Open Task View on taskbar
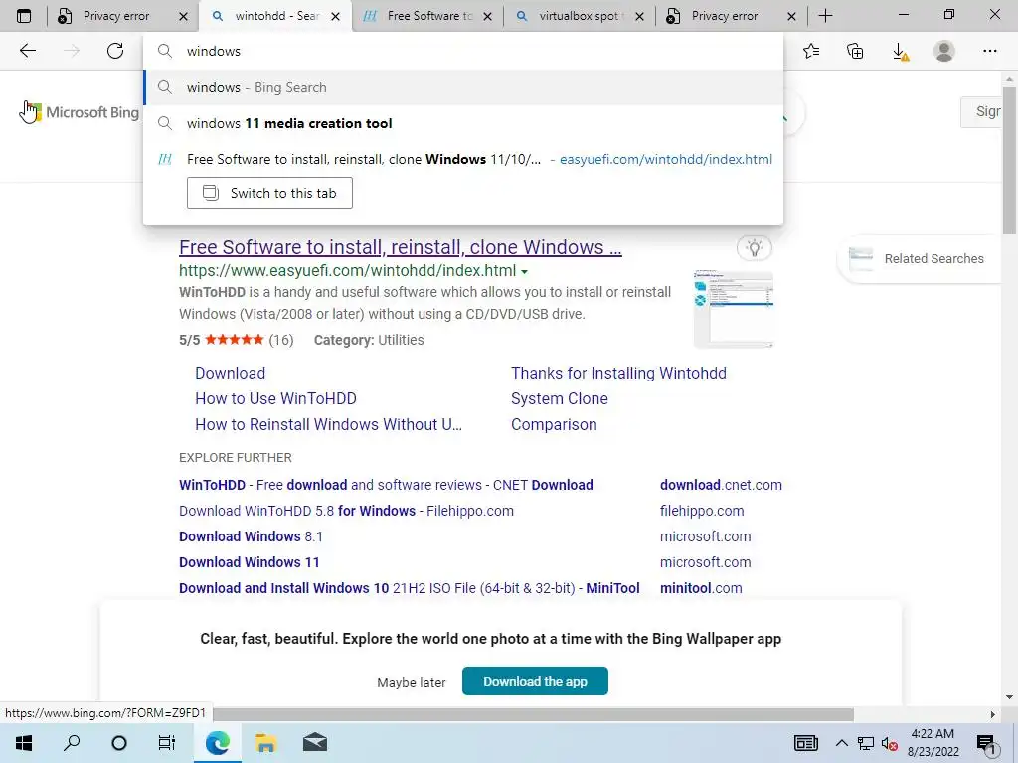1018x763 pixels. click(167, 743)
